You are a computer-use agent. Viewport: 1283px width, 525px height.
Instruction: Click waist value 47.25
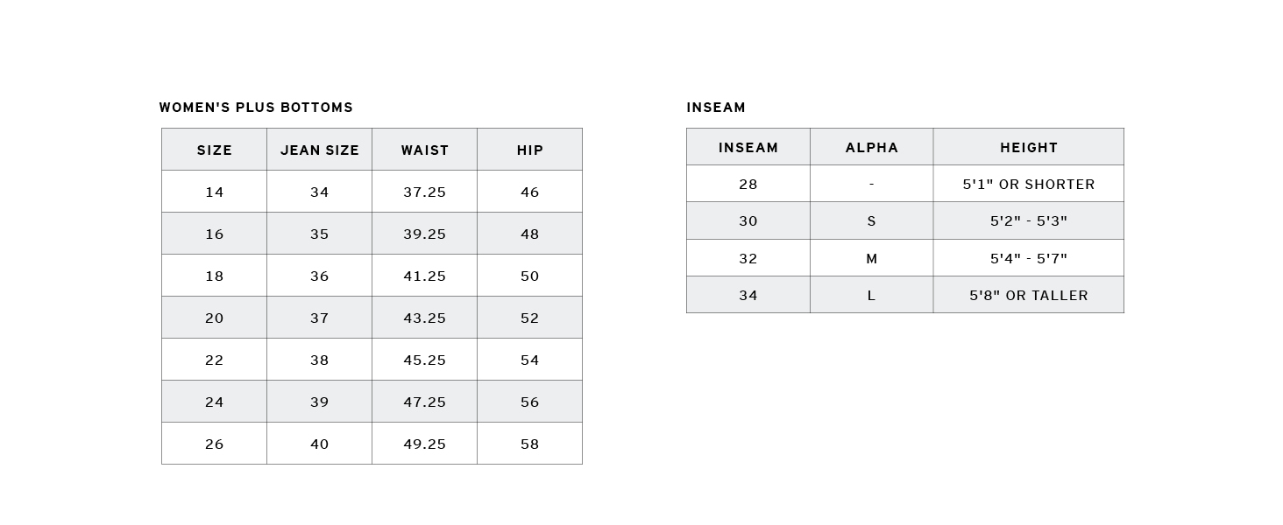pyautogui.click(x=425, y=402)
